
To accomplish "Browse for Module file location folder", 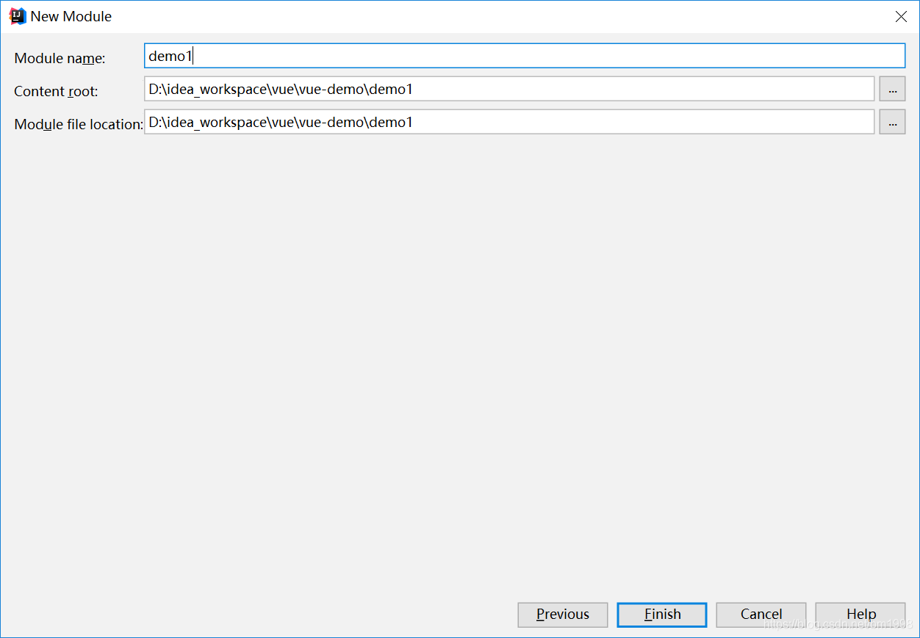I will pyautogui.click(x=892, y=122).
